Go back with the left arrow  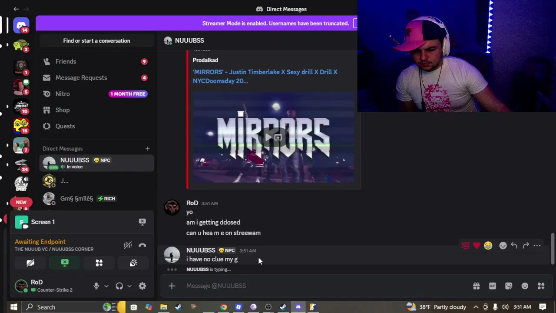[x=16, y=9]
